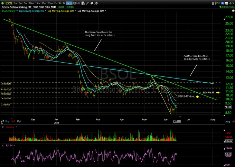Click the +0.10% change value
The image size is (235, 167).
[70, 7]
